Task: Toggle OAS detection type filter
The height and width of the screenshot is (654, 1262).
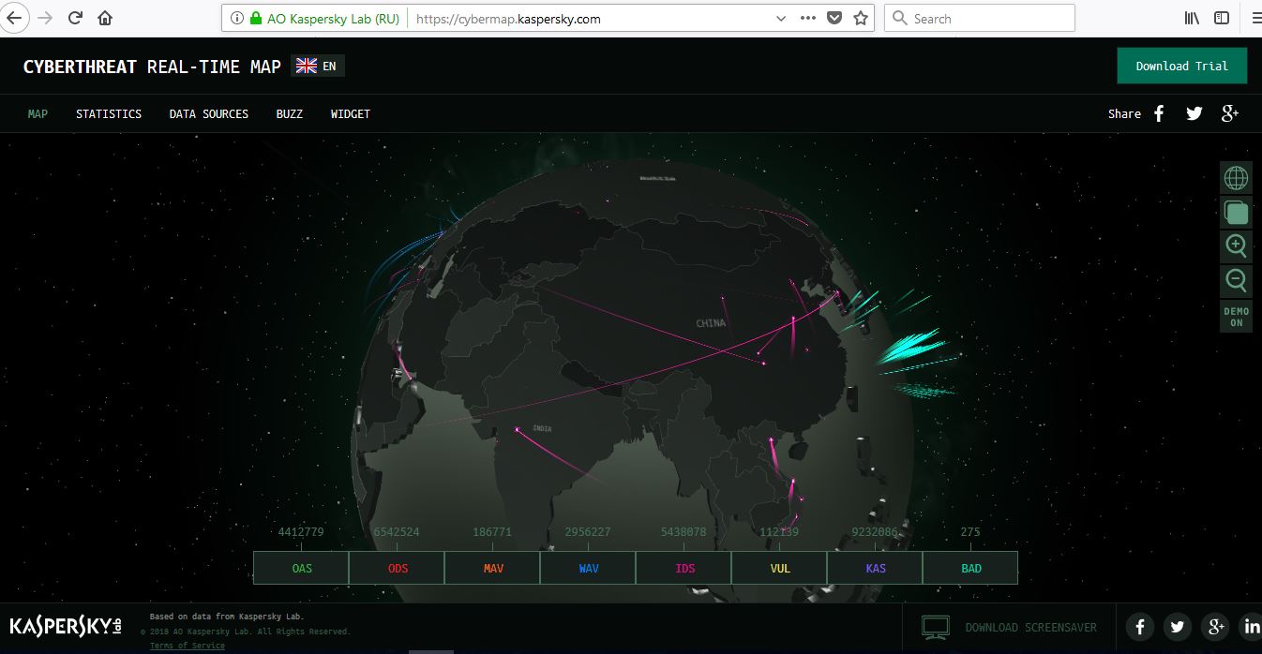Action: [x=301, y=568]
